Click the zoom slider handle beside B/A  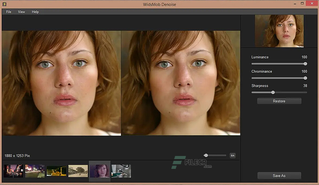(206, 156)
